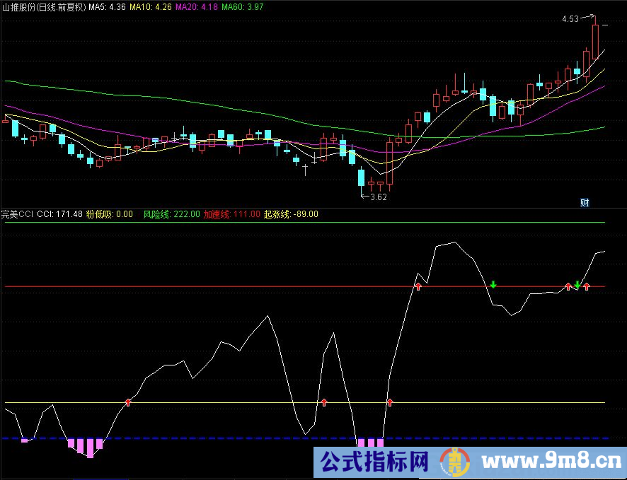Click the green down arrow between two red arrows

point(577,285)
